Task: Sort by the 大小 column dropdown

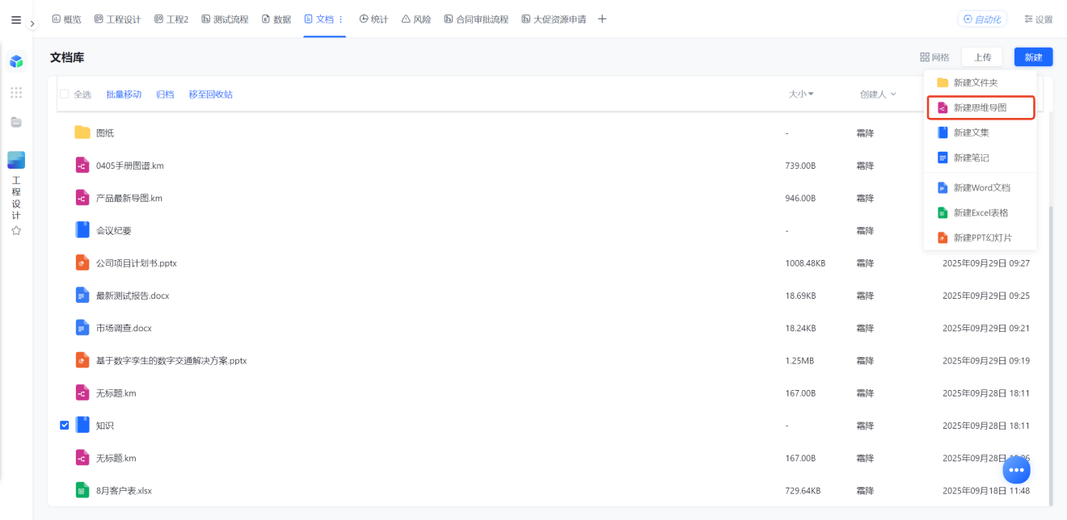Action: click(801, 94)
